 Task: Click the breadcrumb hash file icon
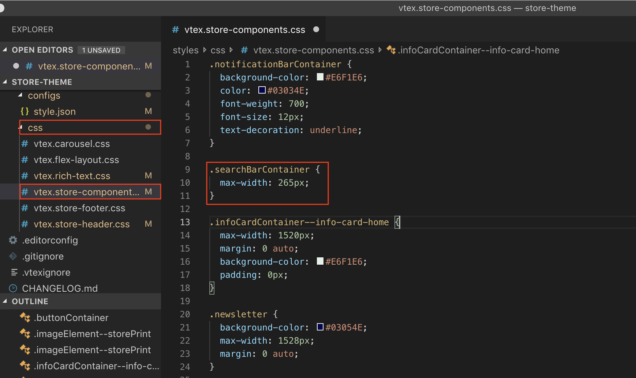pyautogui.click(x=244, y=50)
